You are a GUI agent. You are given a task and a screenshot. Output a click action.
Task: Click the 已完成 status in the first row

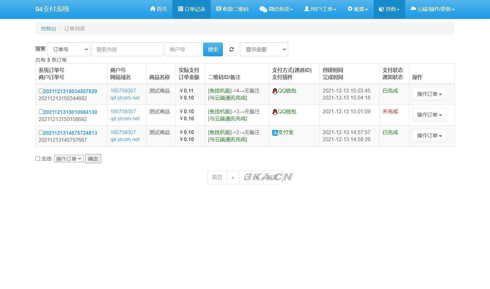390,91
